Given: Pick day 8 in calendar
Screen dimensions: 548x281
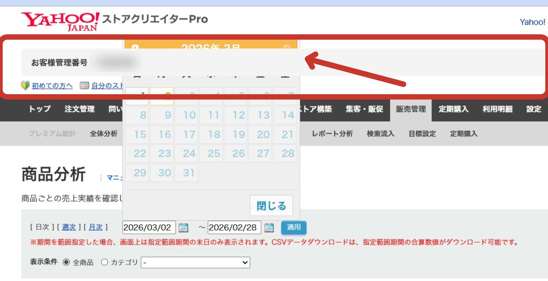Looking at the screenshot, I should [137, 115].
